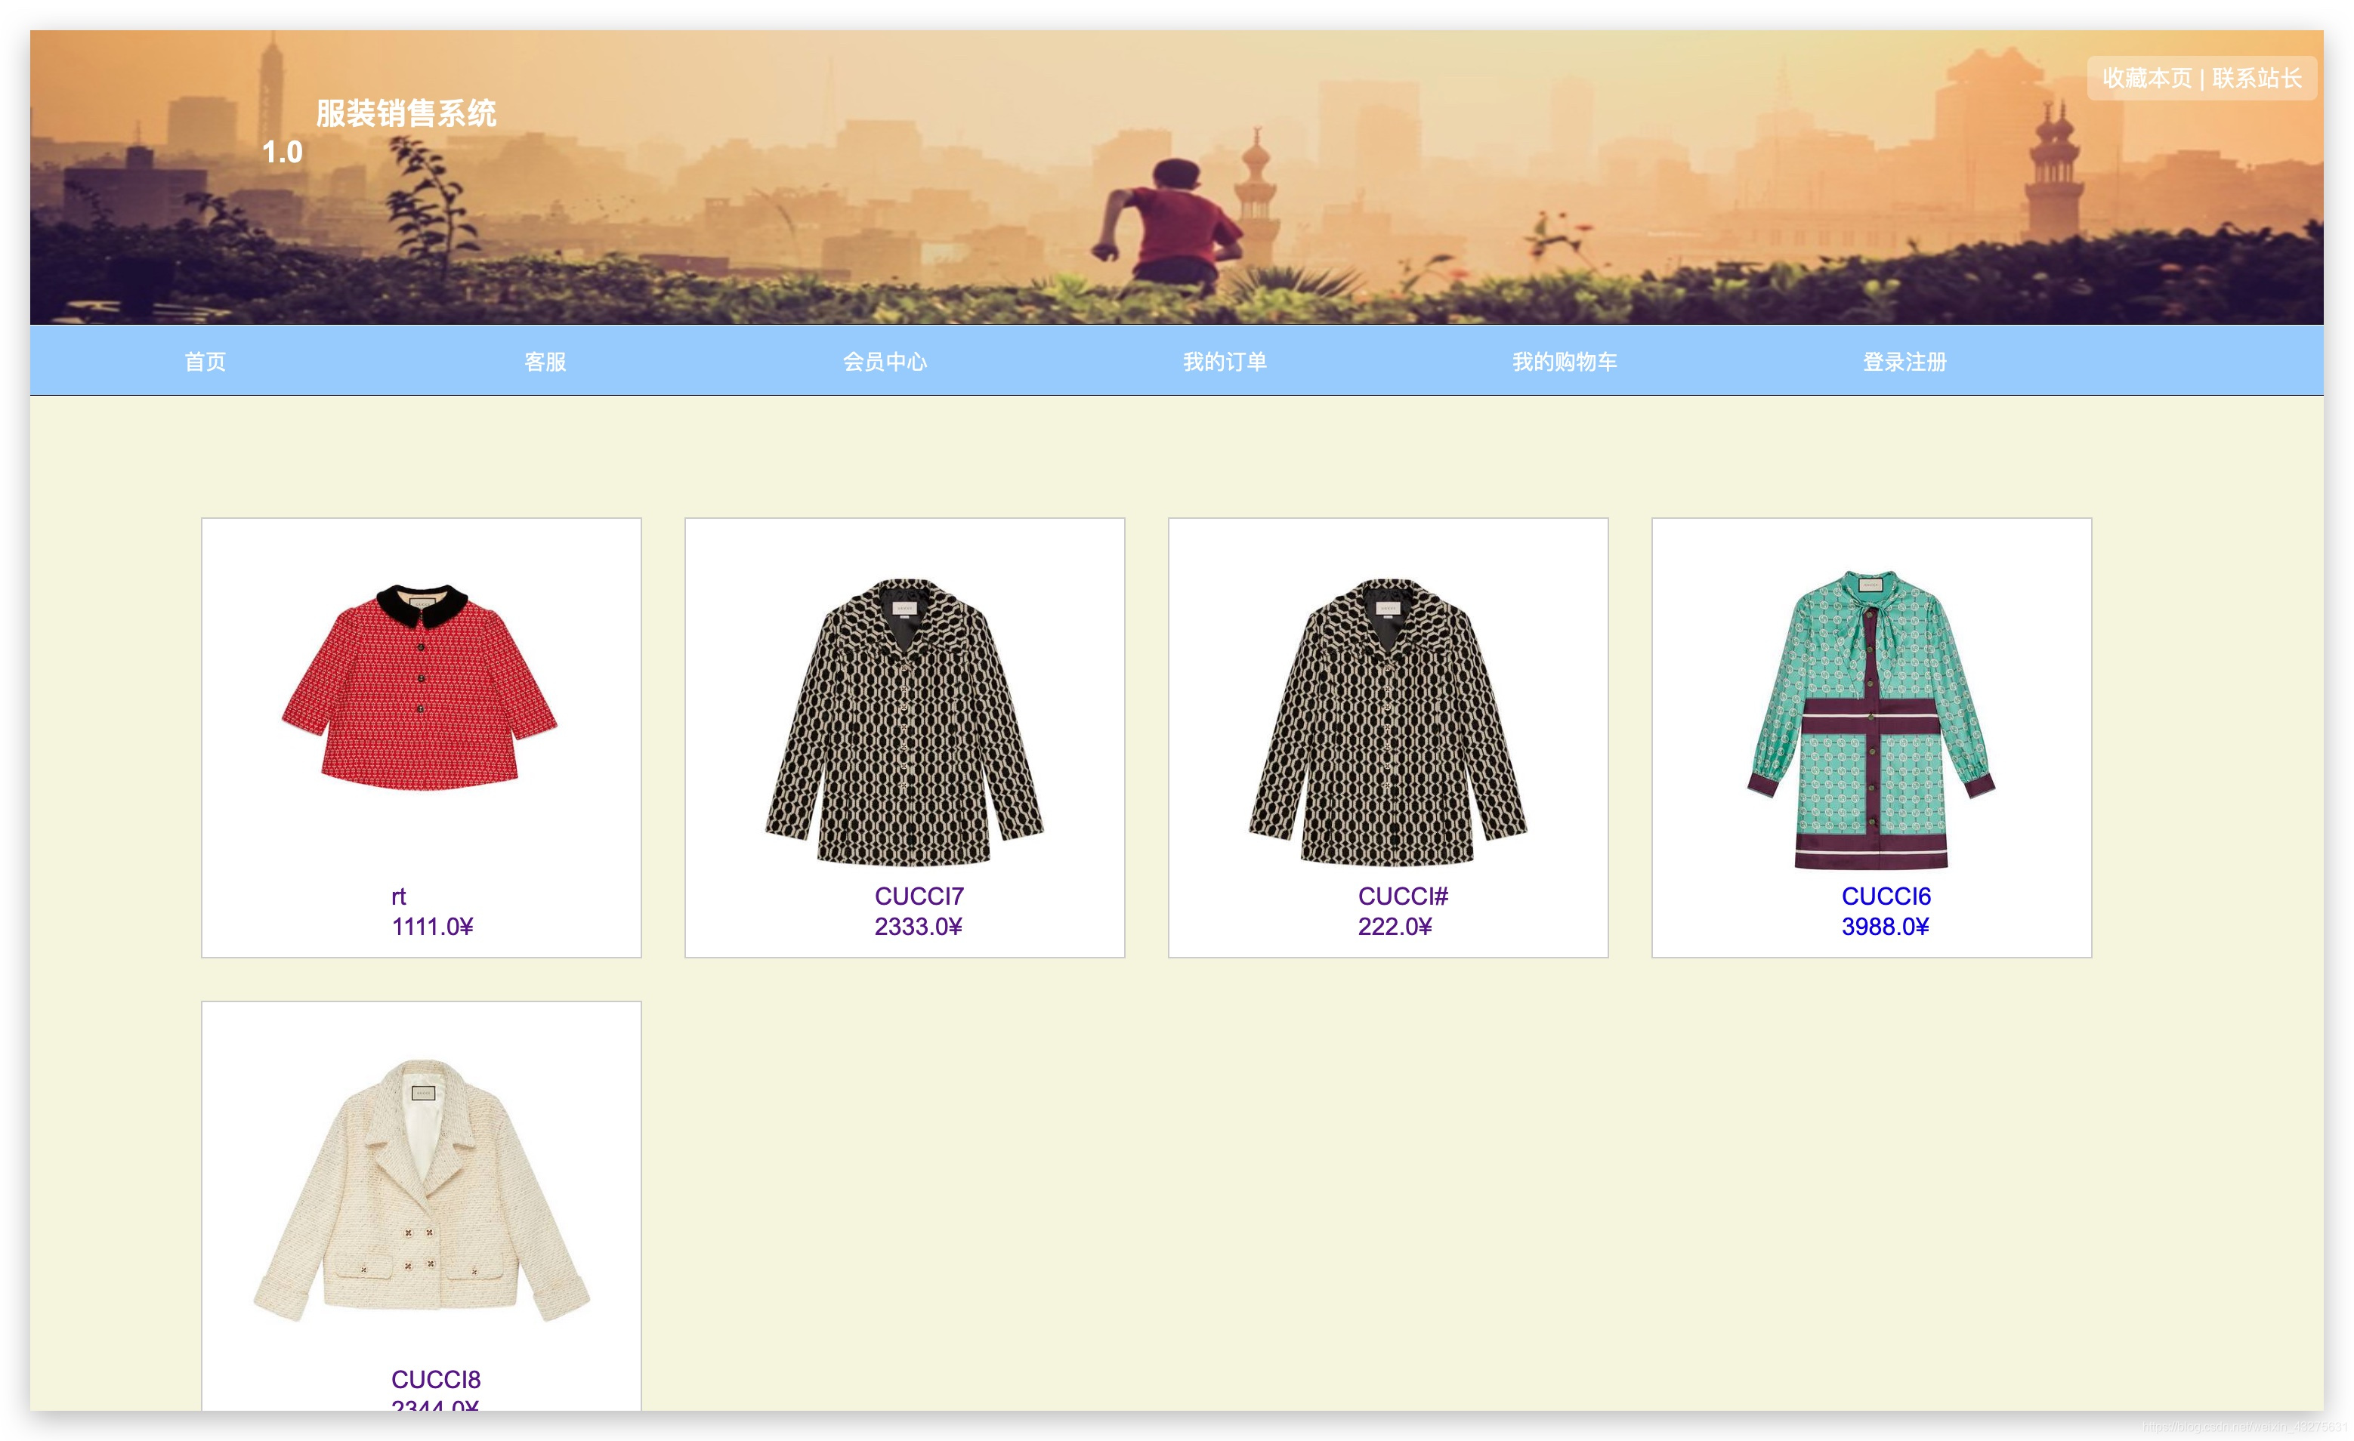Click the CUCCI# patterned jacket image
Image resolution: width=2354 pixels, height=1441 pixels.
1387,721
